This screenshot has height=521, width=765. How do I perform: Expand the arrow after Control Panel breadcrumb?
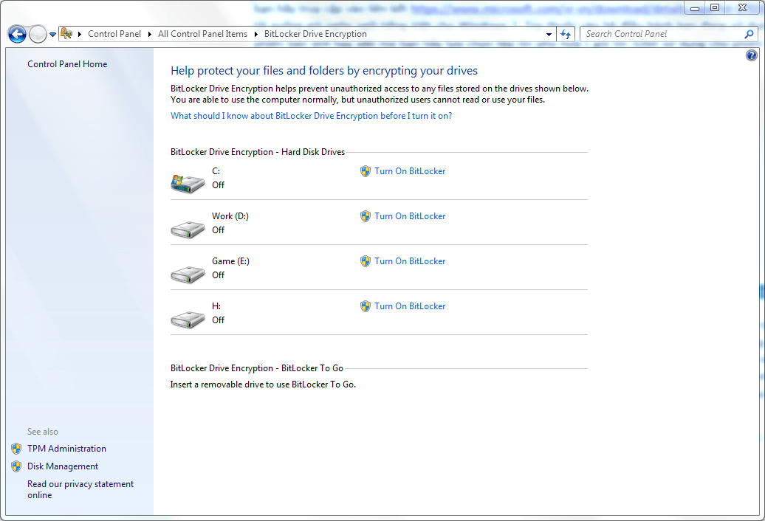150,34
